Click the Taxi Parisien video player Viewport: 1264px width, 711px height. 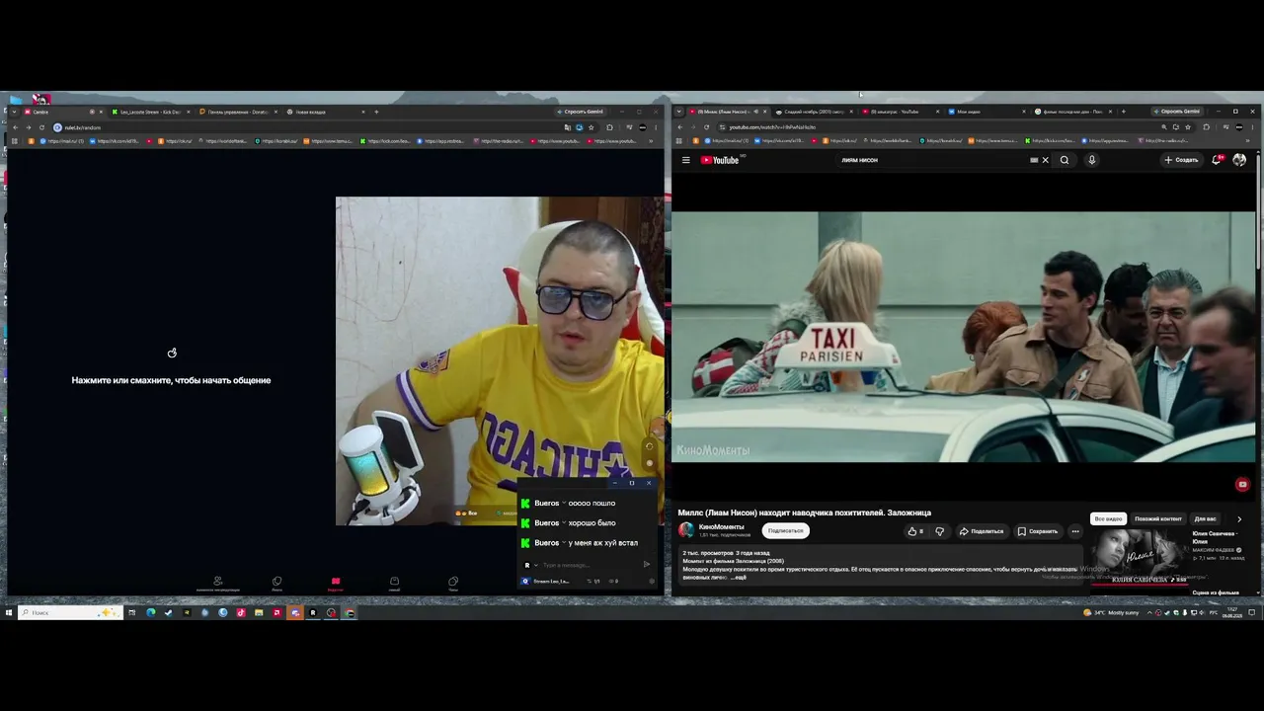(x=963, y=337)
